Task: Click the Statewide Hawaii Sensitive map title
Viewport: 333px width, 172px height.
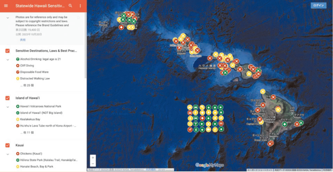Action: tap(40, 6)
